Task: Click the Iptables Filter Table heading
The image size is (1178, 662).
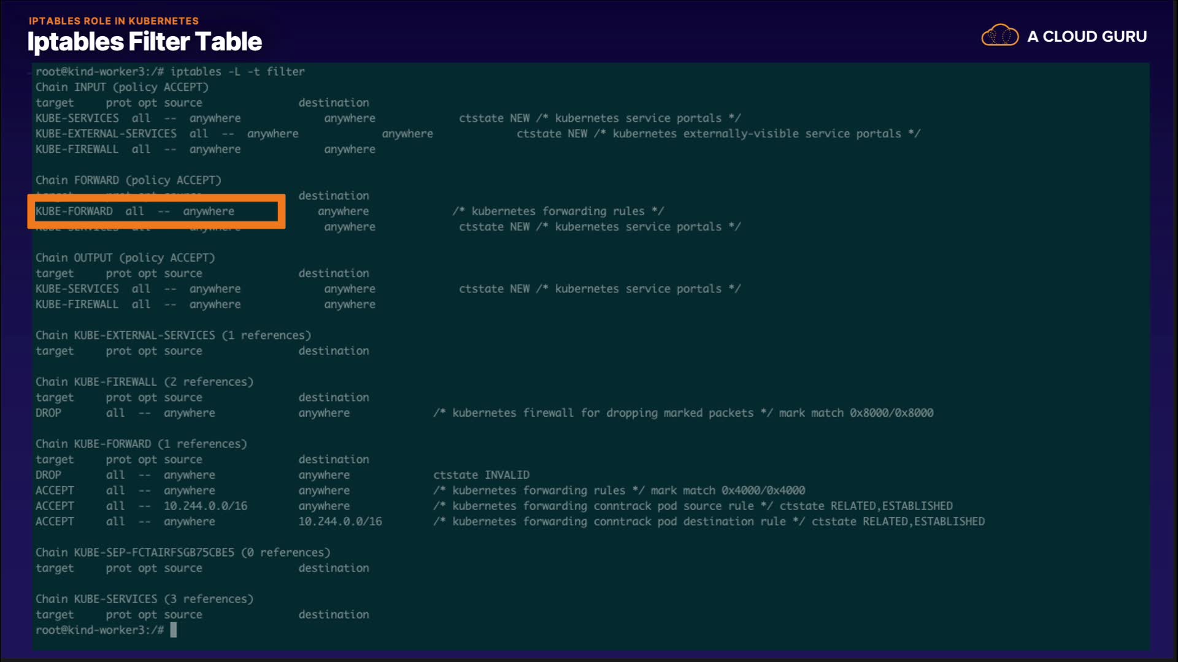Action: pos(144,42)
